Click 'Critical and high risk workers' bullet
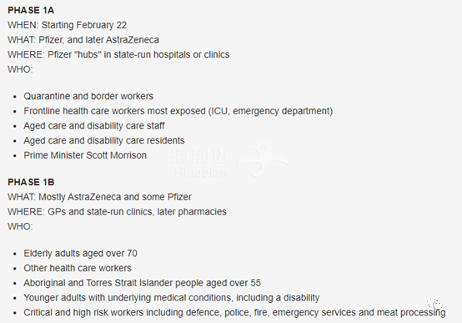Screen dimensions: 462x323 point(234,312)
